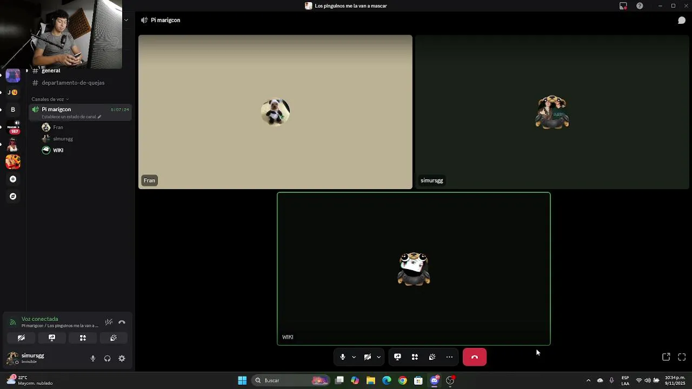This screenshot has width=692, height=389.
Task: Launch activities from voice connected panel
Action: click(83, 338)
